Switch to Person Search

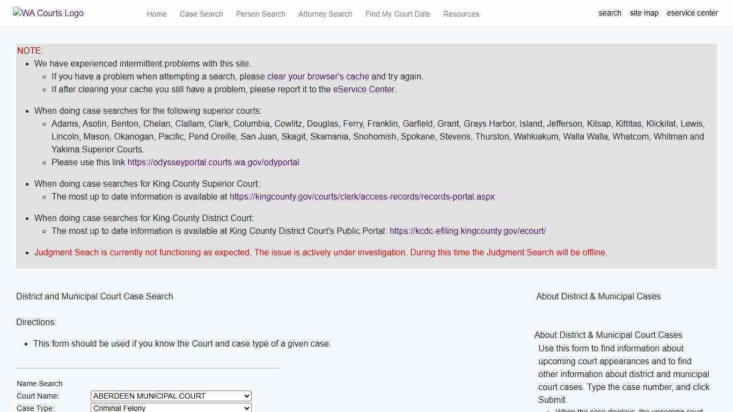(260, 14)
